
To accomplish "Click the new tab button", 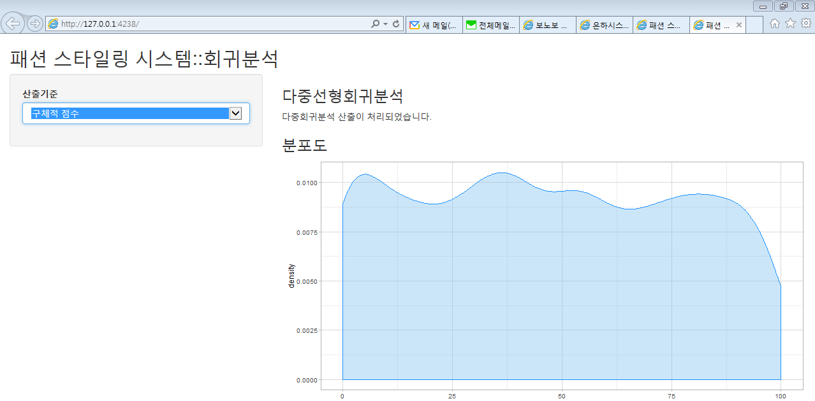I will pyautogui.click(x=754, y=25).
